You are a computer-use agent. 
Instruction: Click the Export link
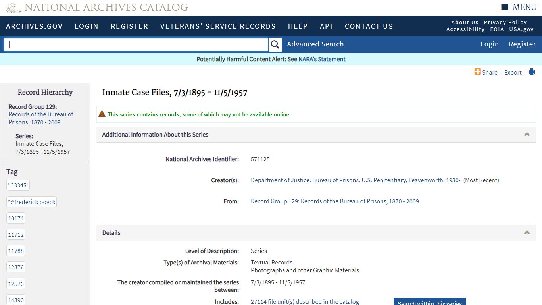513,72
